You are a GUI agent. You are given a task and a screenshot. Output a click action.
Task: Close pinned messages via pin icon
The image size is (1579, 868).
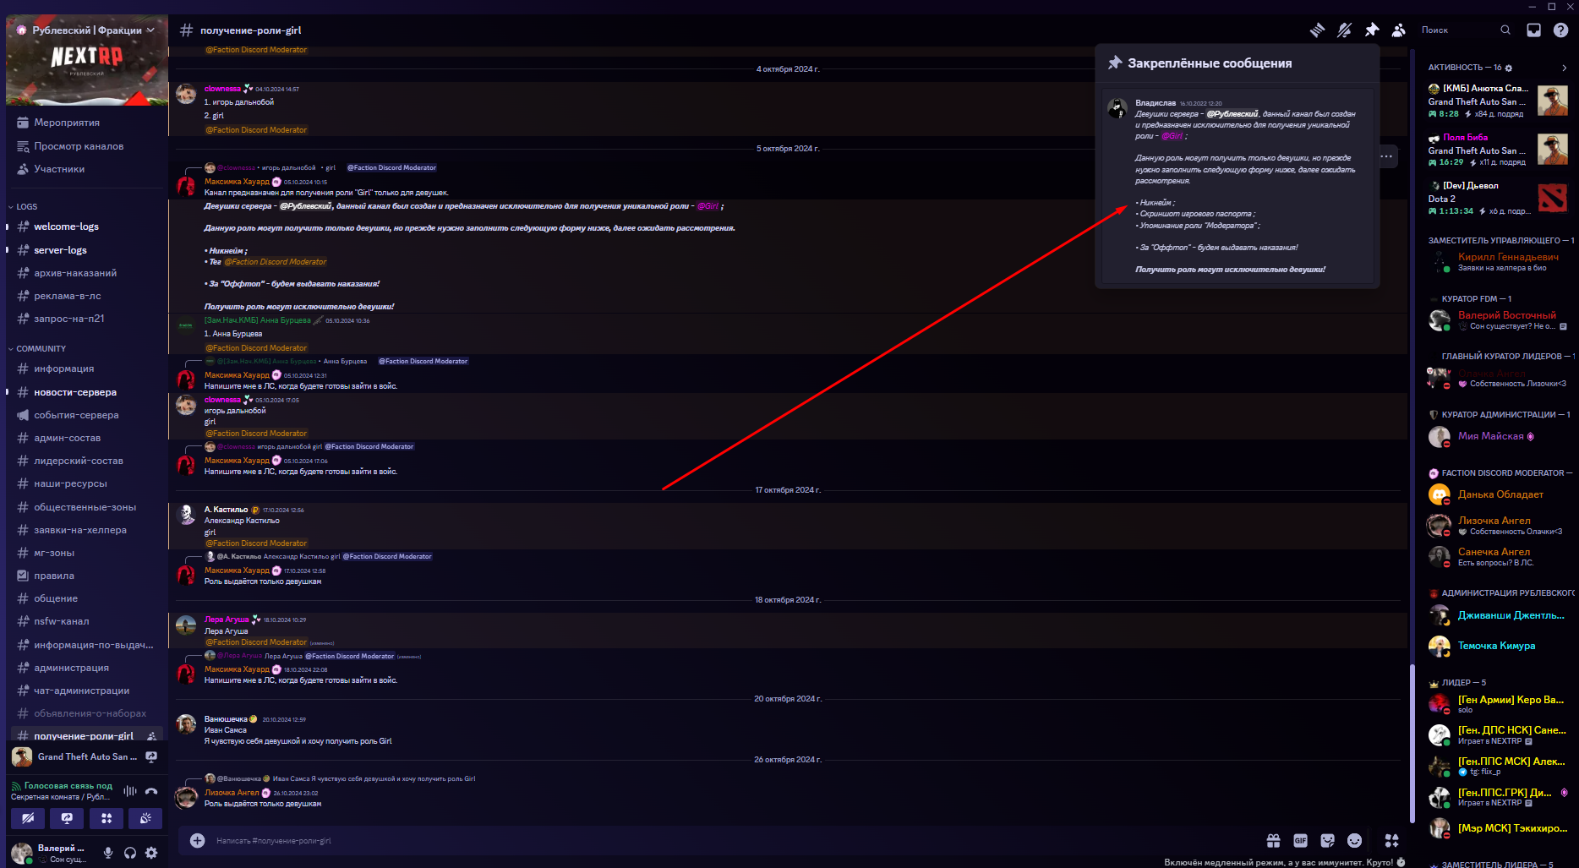(x=1371, y=30)
